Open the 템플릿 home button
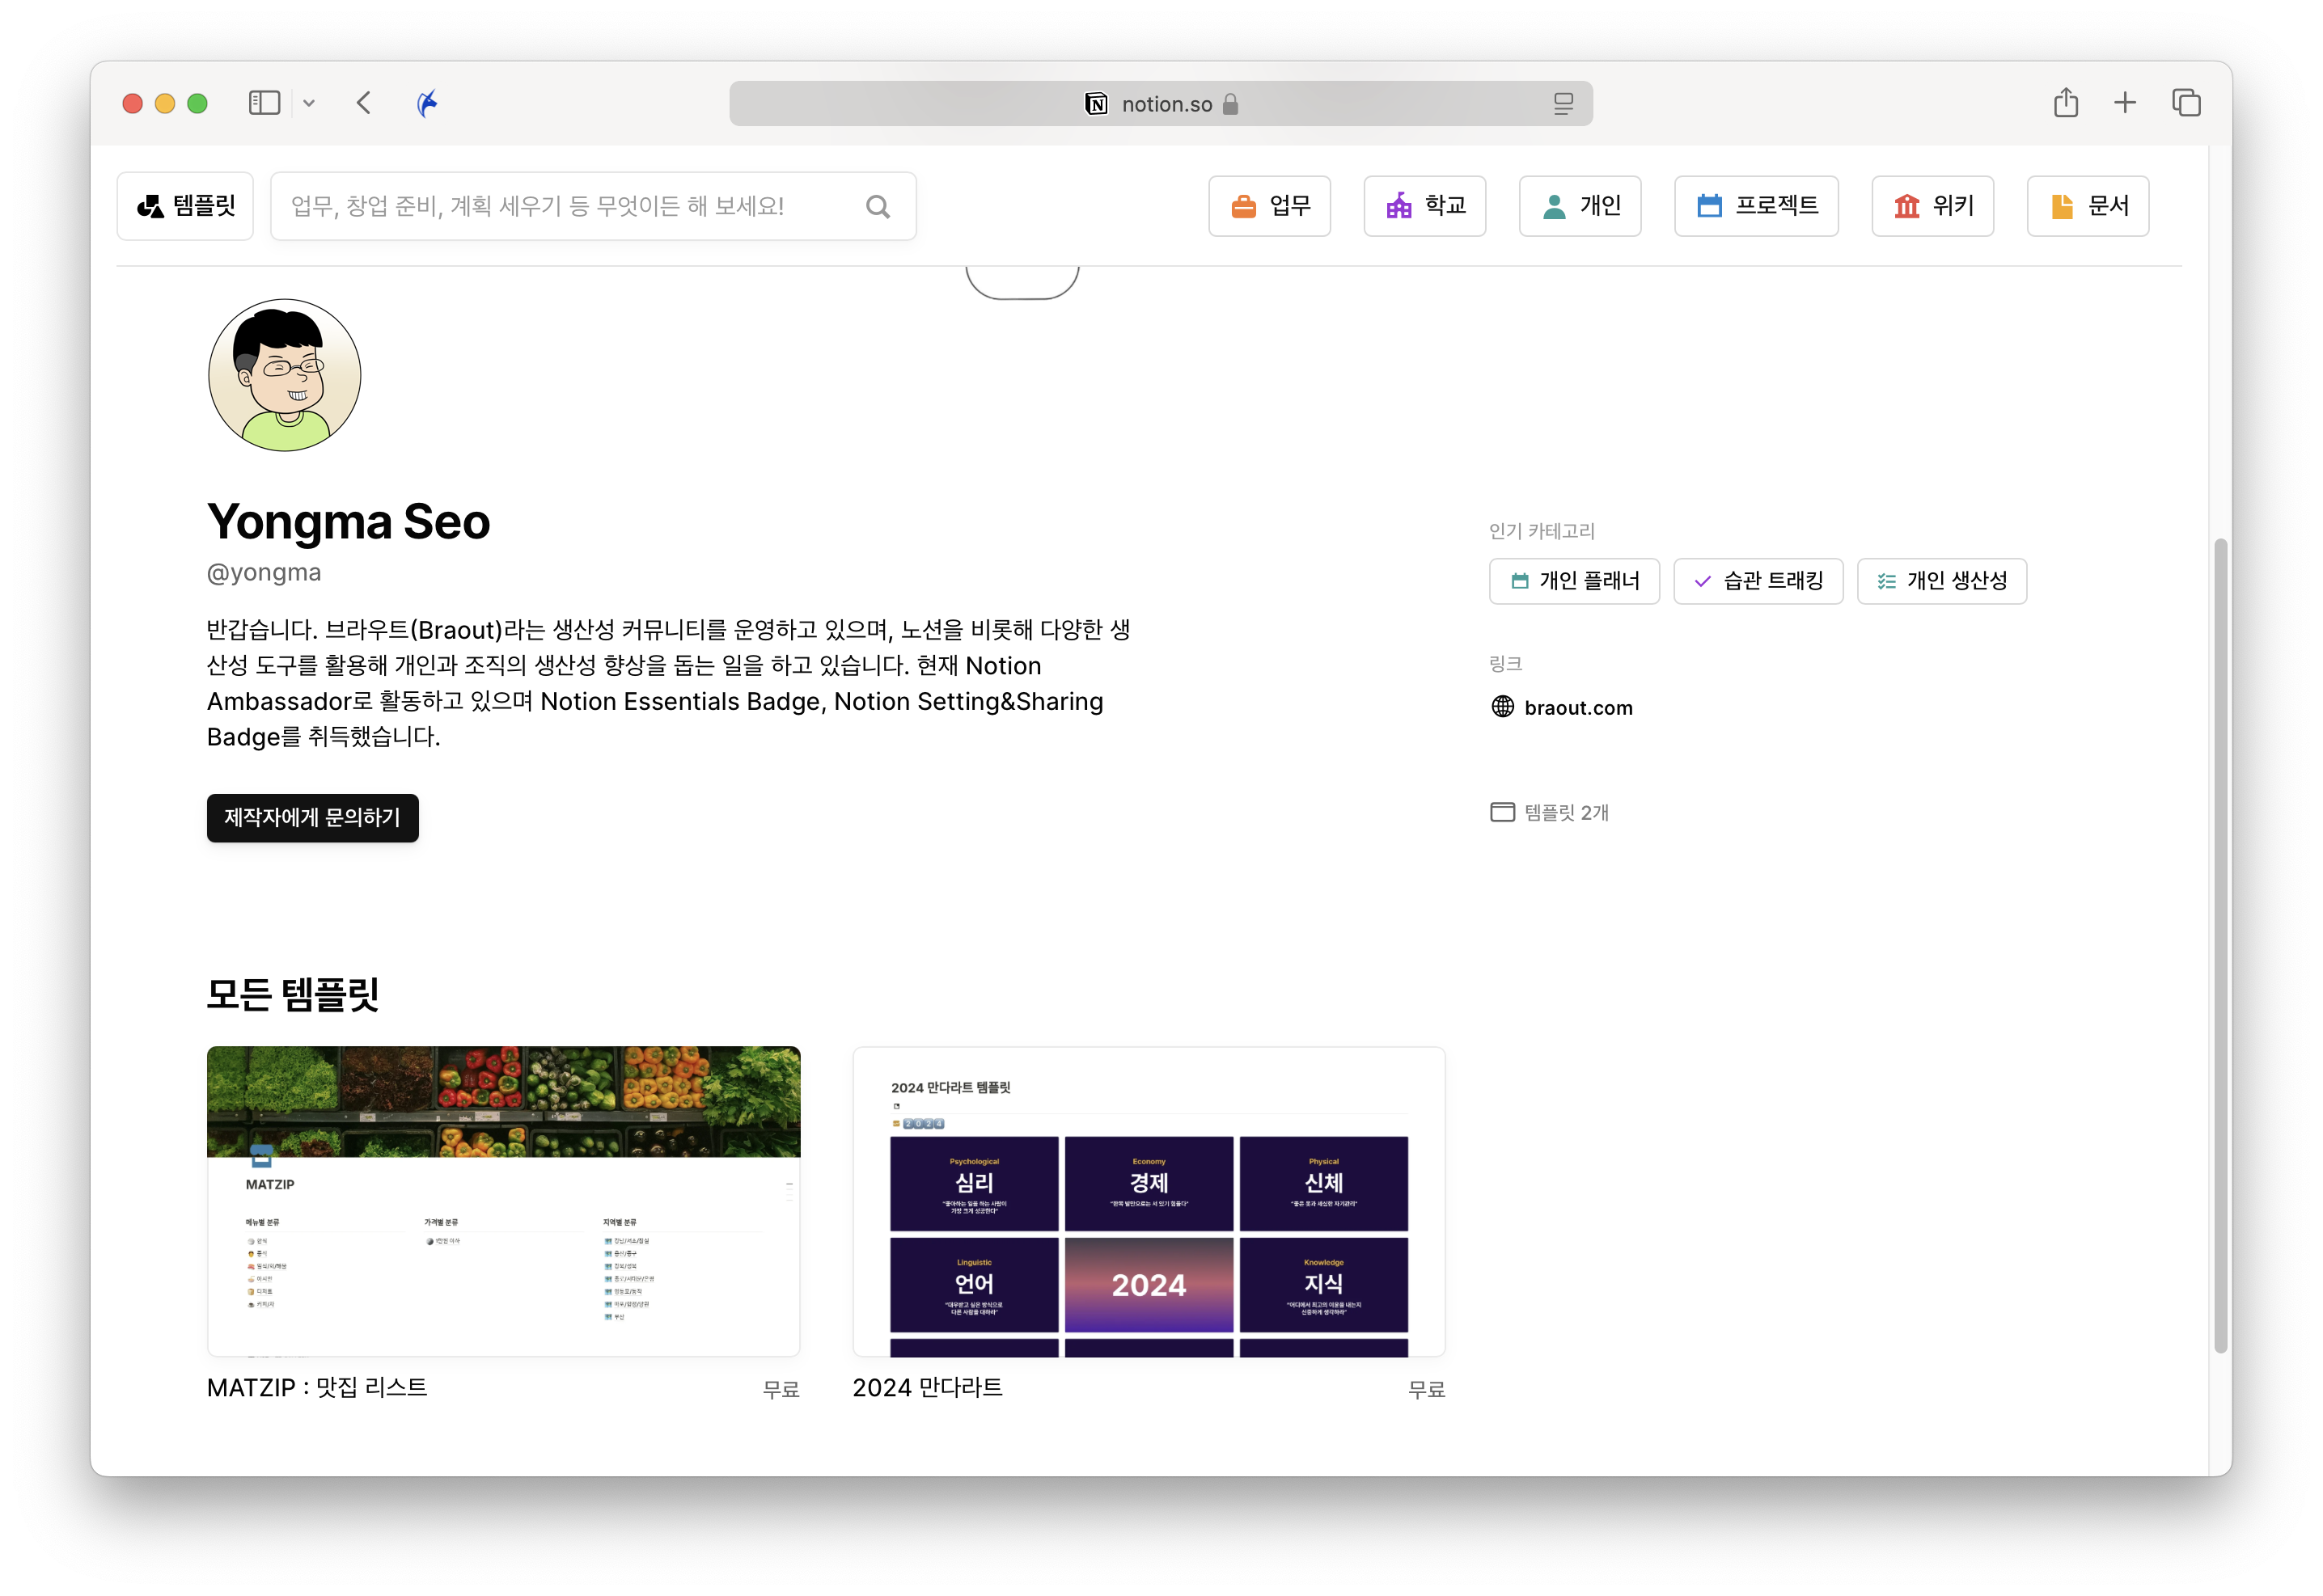Viewport: 2323px width, 1596px height. [186, 206]
